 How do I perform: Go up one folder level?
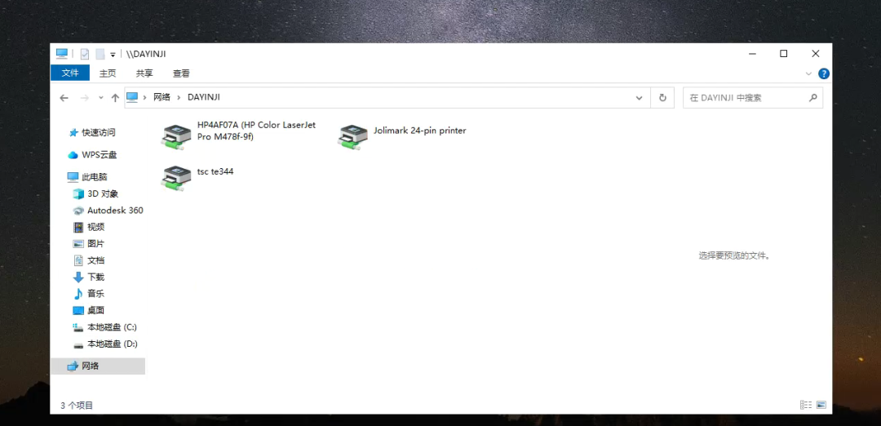(115, 98)
